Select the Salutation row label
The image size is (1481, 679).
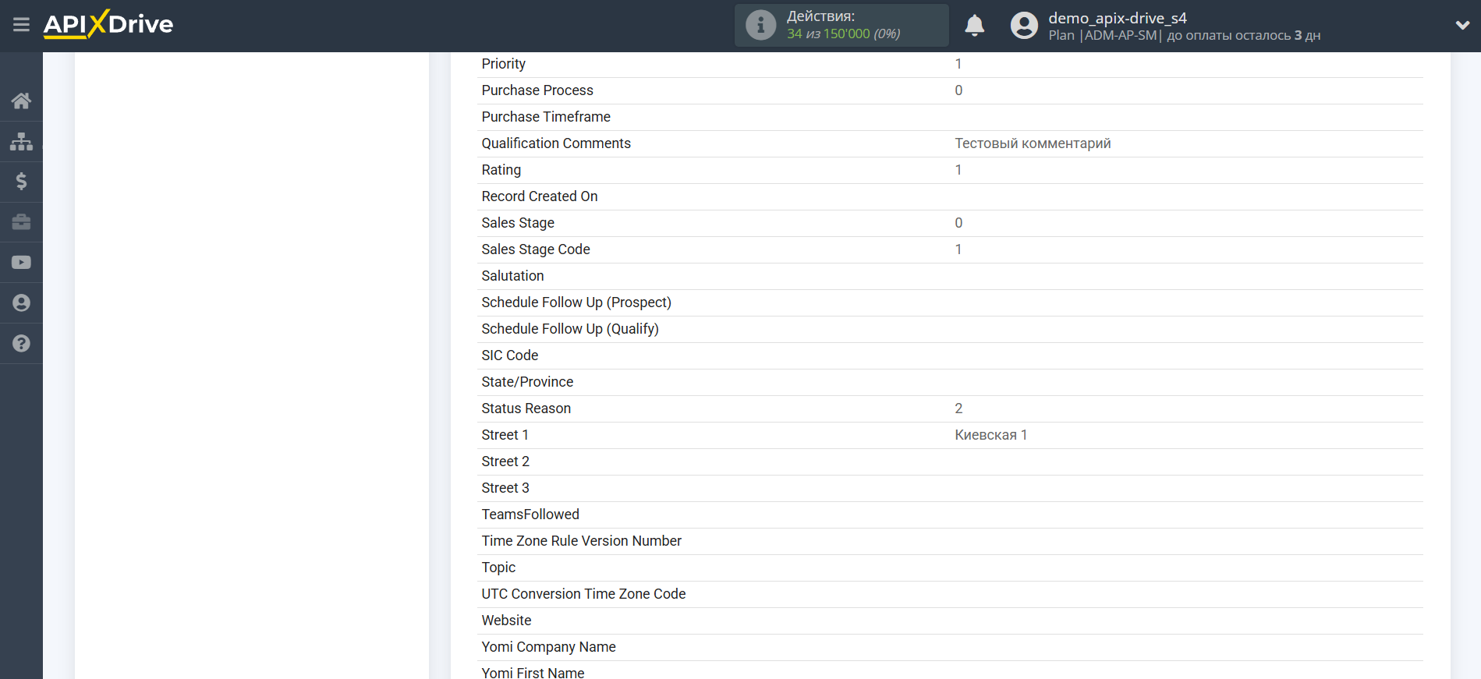point(512,276)
